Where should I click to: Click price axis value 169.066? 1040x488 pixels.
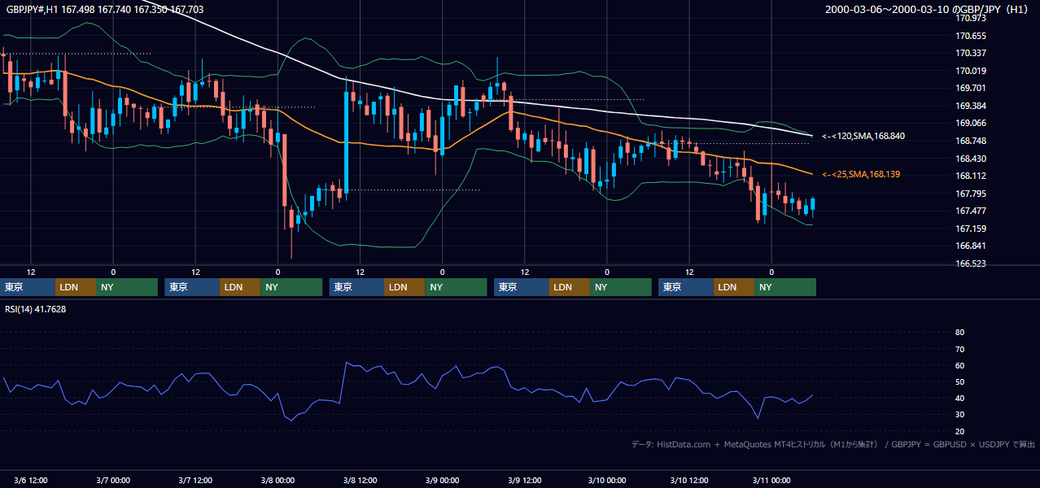pos(970,124)
